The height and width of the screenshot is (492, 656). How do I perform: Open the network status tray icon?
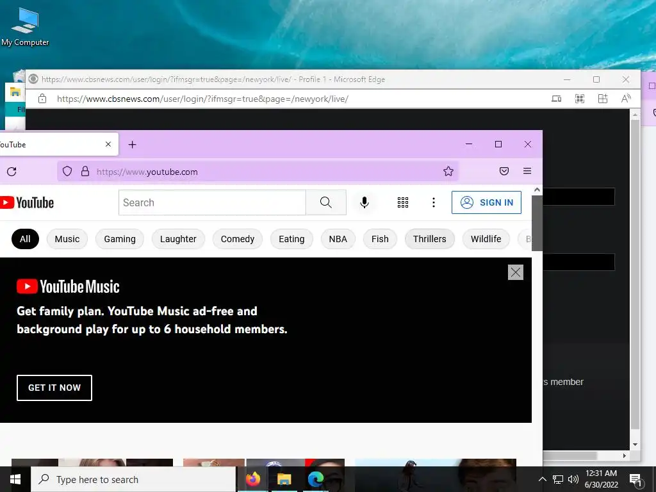pyautogui.click(x=558, y=479)
